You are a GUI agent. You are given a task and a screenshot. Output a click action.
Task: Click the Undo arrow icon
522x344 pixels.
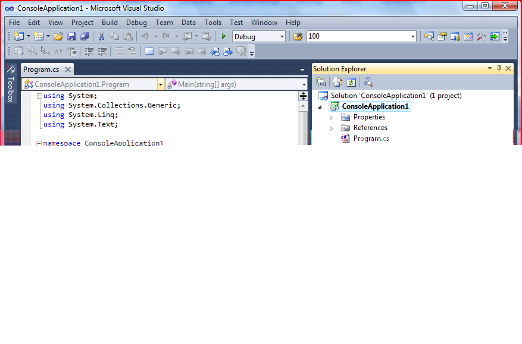[145, 36]
